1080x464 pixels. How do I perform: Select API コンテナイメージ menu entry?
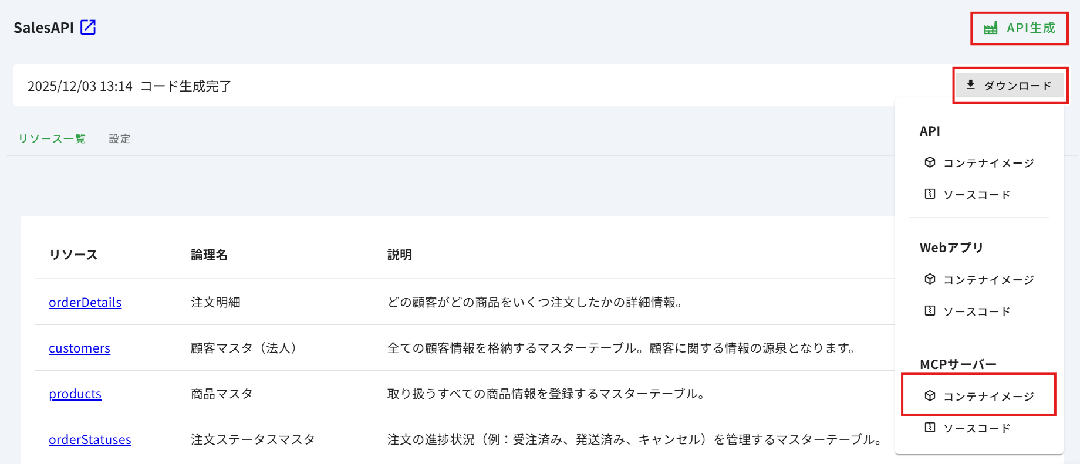click(x=988, y=163)
